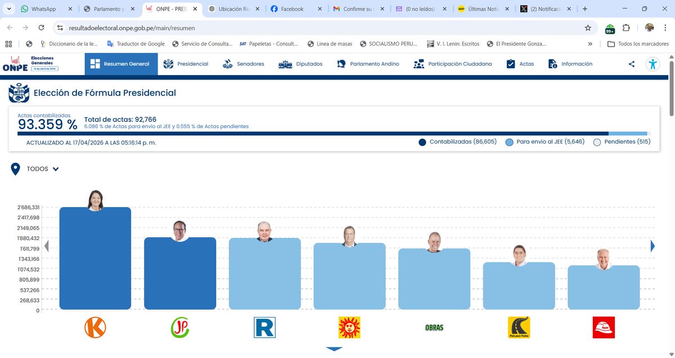Open Traductor de Google bookmark

coord(136,44)
